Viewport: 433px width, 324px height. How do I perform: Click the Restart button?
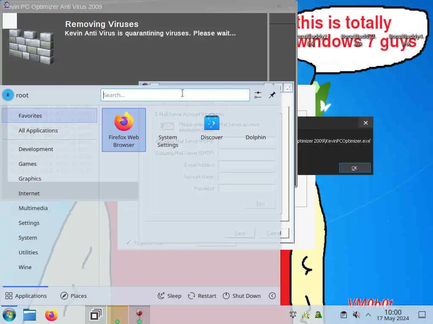tap(202, 296)
